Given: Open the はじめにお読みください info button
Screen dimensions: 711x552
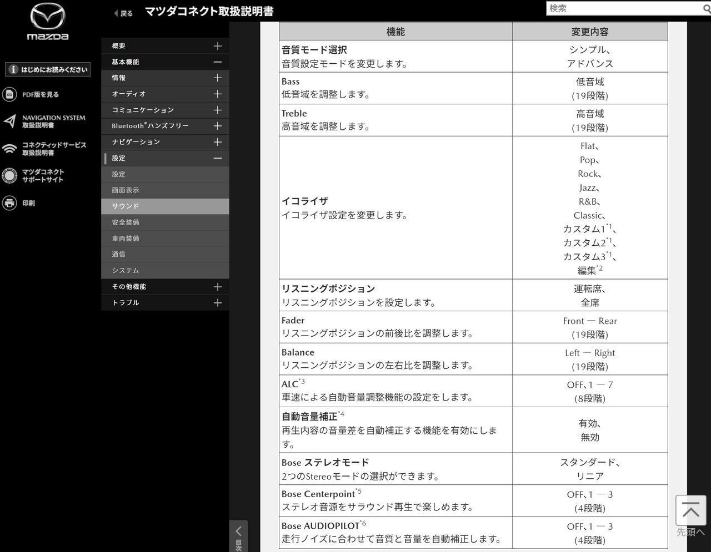Looking at the screenshot, I should [48, 69].
